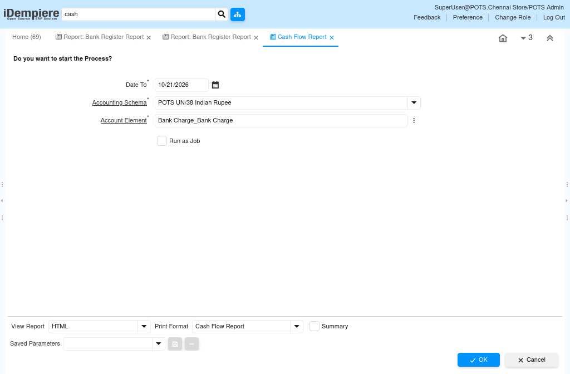This screenshot has height=374, width=570.
Task: Close the second Bank Register Report tab
Action: (x=256, y=37)
